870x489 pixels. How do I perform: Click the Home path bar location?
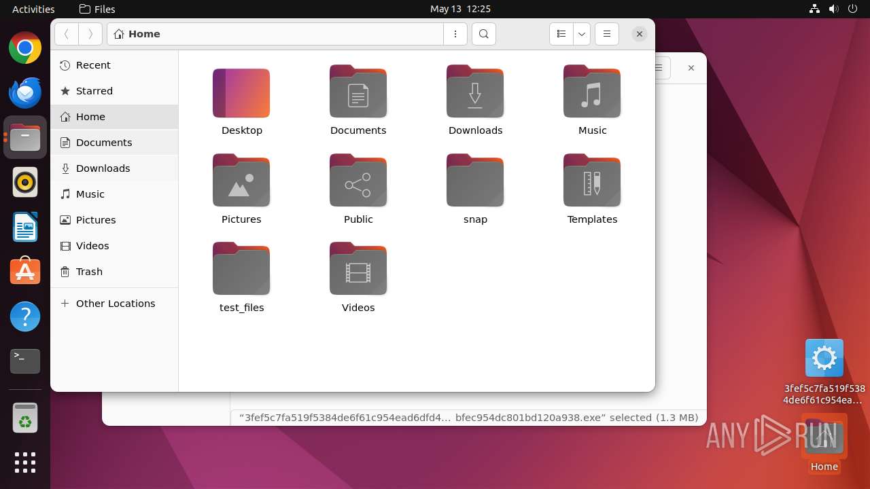[x=138, y=34]
